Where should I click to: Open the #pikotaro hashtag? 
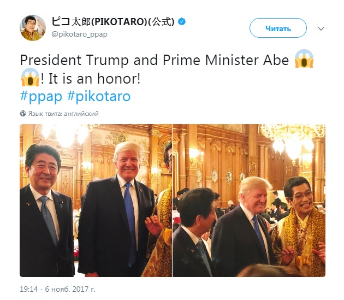(99, 96)
